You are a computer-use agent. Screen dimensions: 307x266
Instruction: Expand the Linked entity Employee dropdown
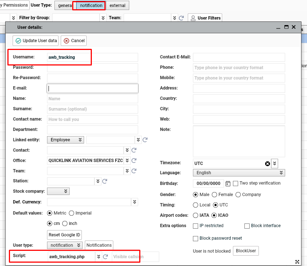point(66,140)
